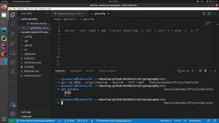Open Files from the Ubuntu dock
Image resolution: width=219 pixels, height=123 pixels.
[4, 15]
